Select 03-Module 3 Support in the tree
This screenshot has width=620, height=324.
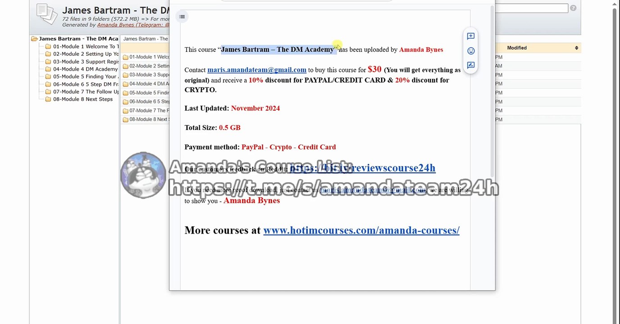coord(86,62)
